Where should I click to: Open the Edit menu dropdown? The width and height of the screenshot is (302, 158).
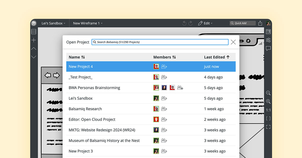click(x=206, y=23)
